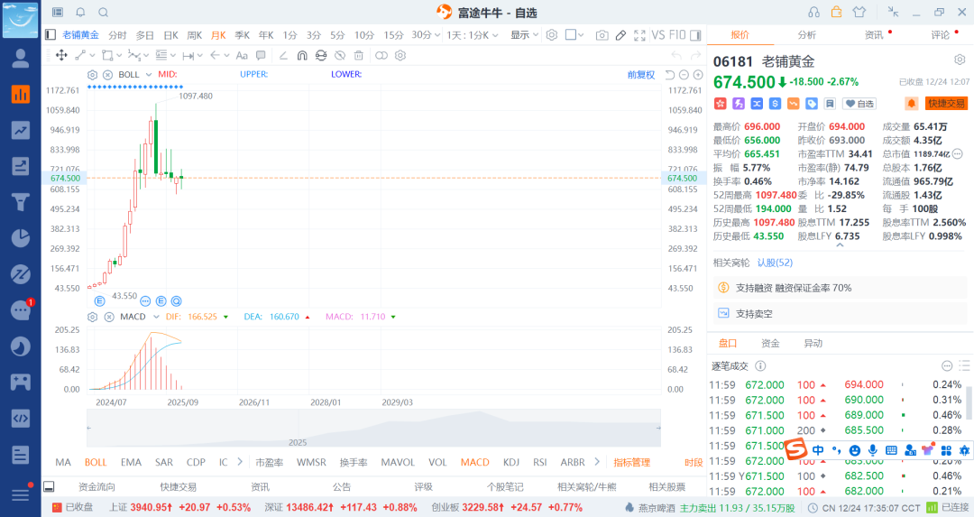Click the 上证 3940.95 index in status bar
Screen dimensions: 974x517
point(180,507)
